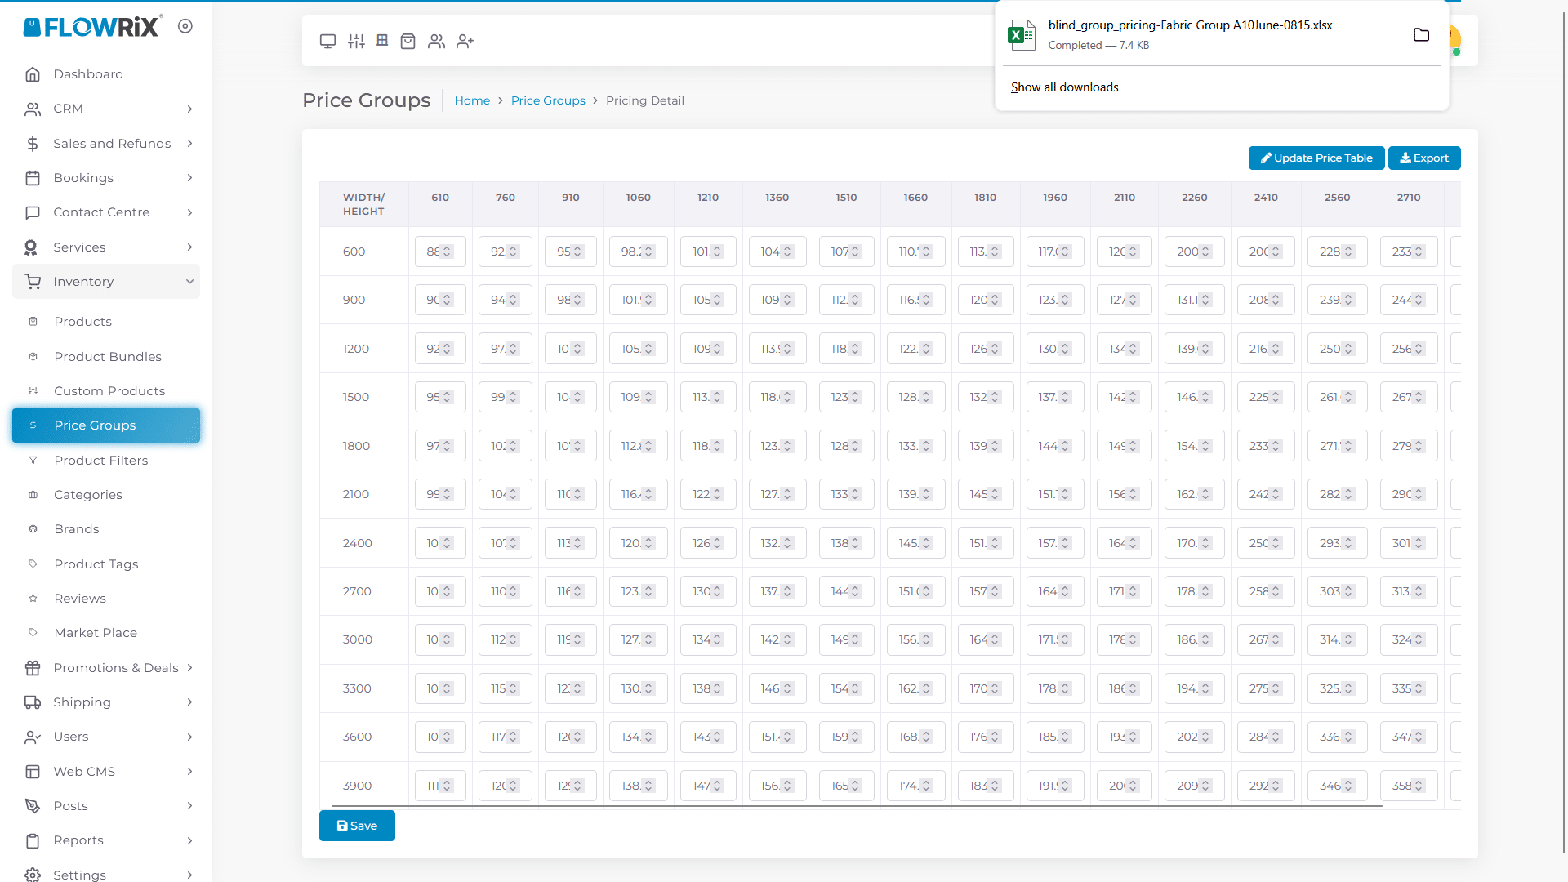Open the filter sliders icon in the toolbar
The image size is (1568, 882).
tap(356, 41)
